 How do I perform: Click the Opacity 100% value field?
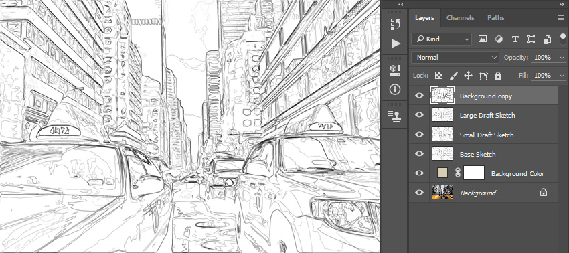coord(542,58)
